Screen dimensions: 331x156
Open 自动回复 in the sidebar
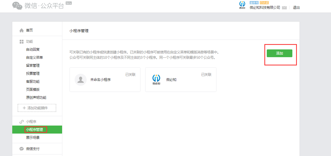33,49
